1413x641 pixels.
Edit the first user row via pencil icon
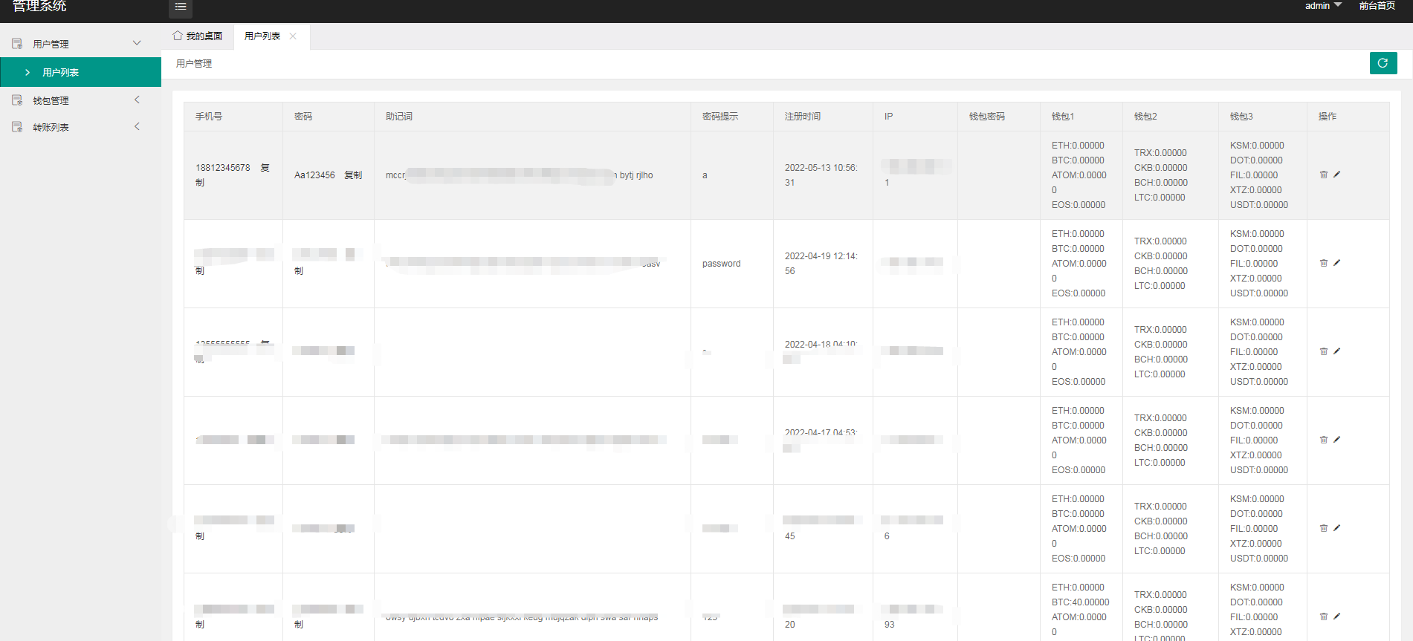click(1337, 175)
